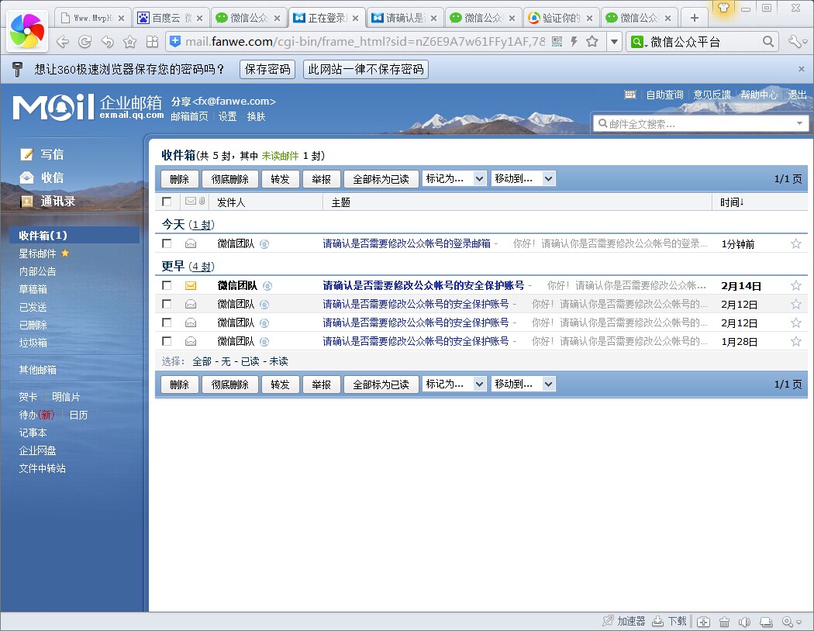Click upper 彻底删除 button
The width and height of the screenshot is (814, 631).
pyautogui.click(x=230, y=179)
